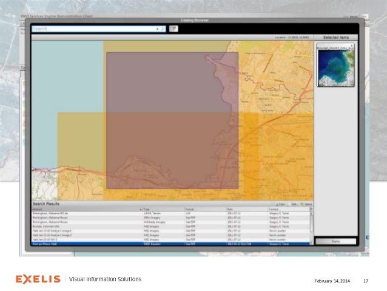
Task: Clear the search field with the x icon
Action: click(157, 29)
